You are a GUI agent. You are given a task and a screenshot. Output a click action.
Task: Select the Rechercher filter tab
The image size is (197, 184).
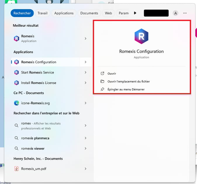point(22,13)
